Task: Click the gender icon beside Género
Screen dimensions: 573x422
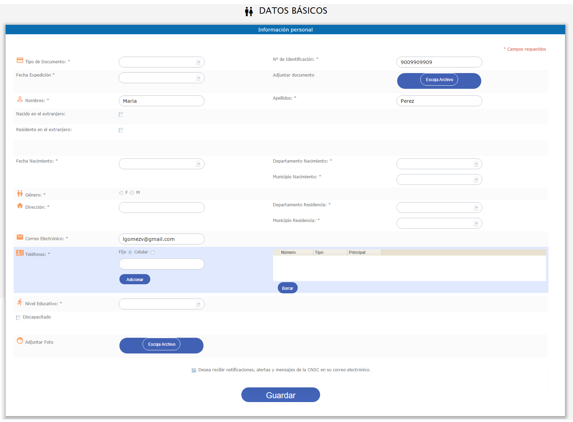Action: (x=20, y=193)
